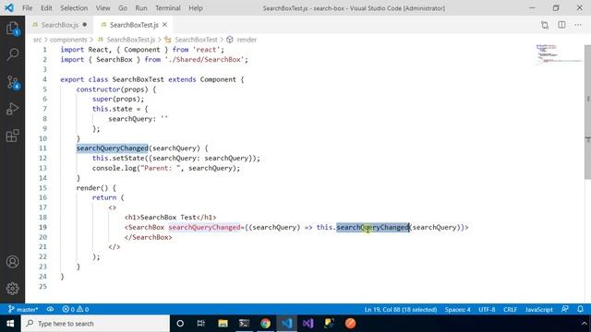Screen dimensions: 591x332
Task: Open the Explorer view in activity bar
Action: point(12,29)
